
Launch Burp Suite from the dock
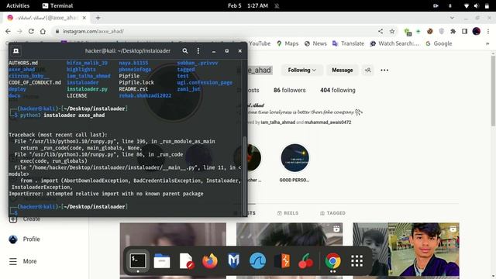282,261
